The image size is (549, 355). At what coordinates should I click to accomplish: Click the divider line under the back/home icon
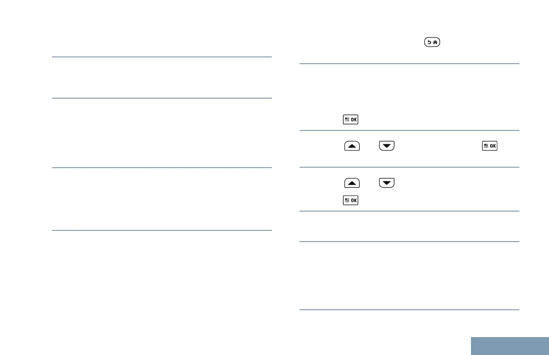[409, 64]
